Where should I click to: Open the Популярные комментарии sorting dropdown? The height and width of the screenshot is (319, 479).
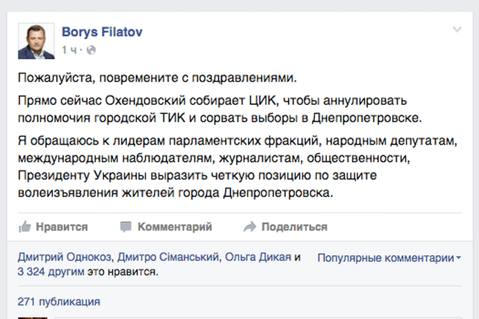pos(389,258)
